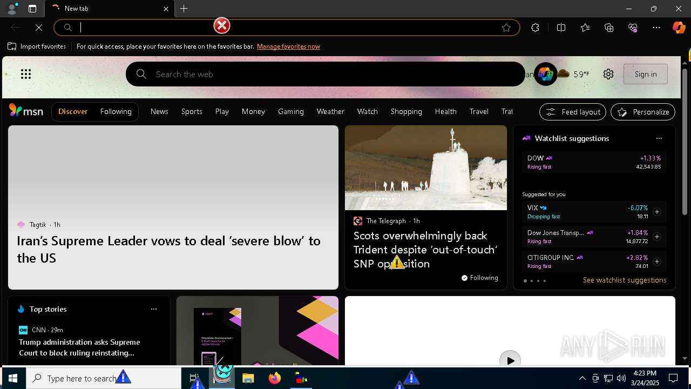
Task: Open the MSN app launcher grid
Action: point(26,74)
